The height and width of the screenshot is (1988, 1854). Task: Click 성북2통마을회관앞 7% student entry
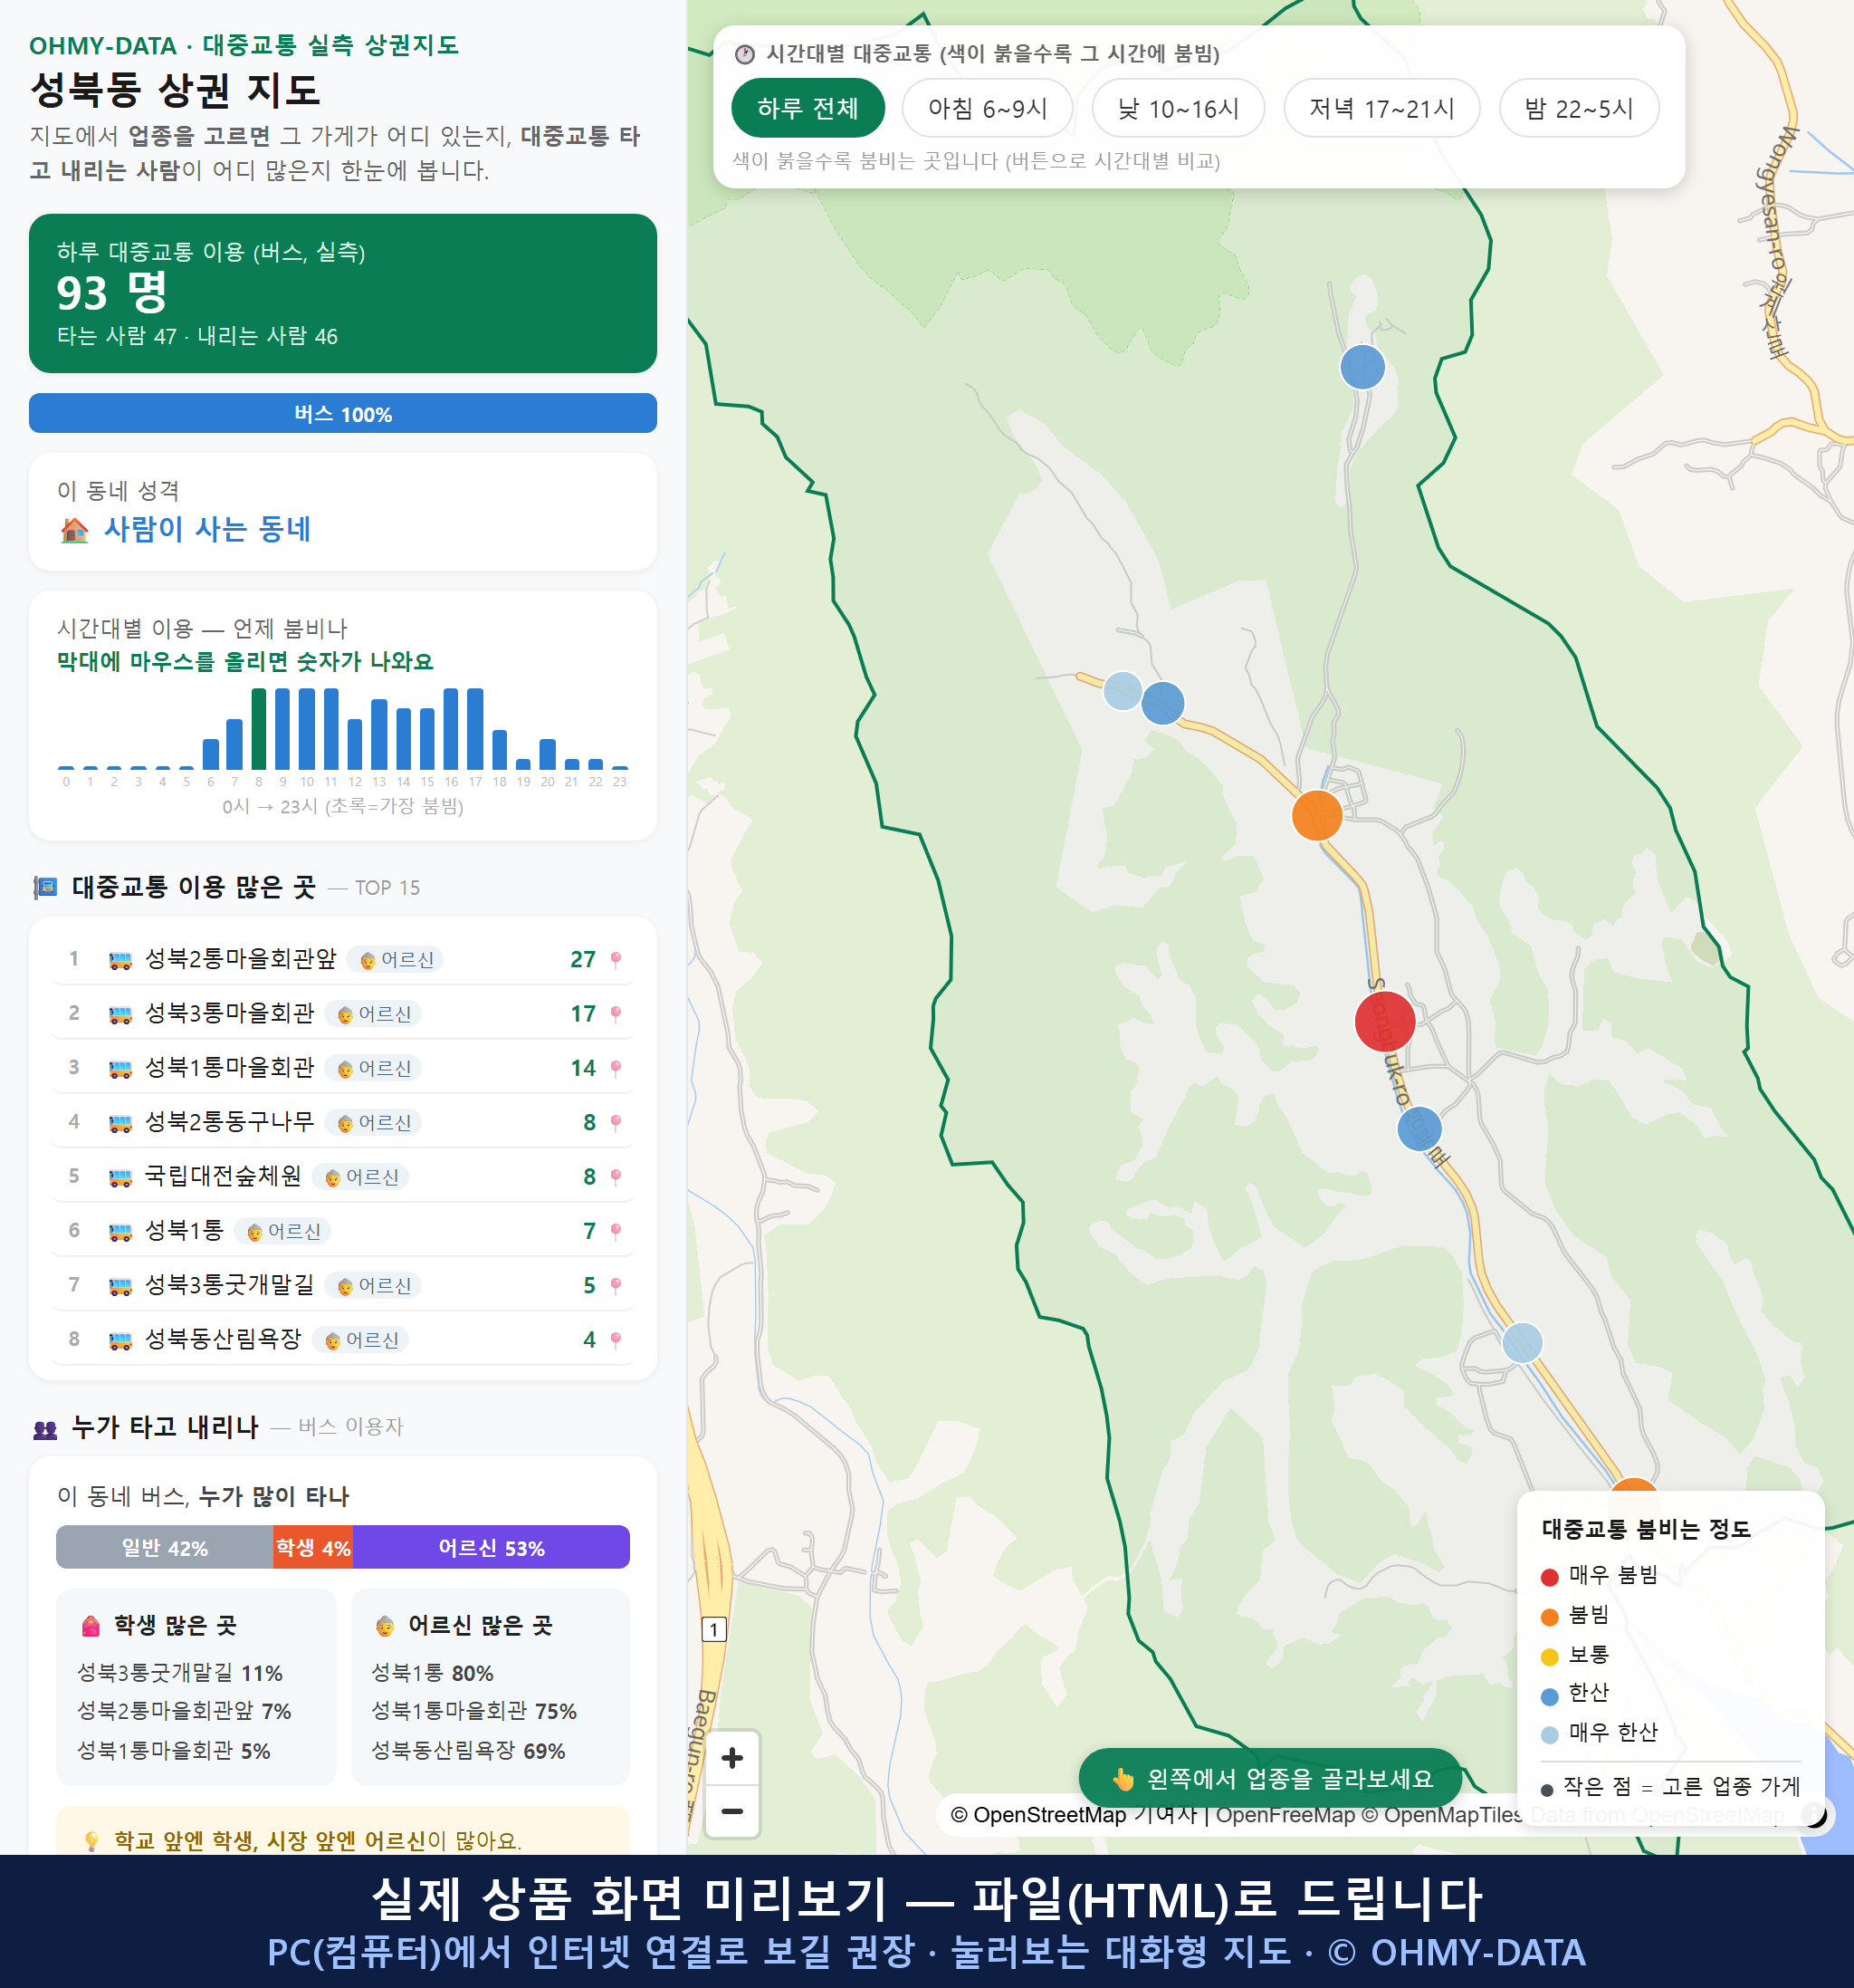click(x=184, y=1711)
